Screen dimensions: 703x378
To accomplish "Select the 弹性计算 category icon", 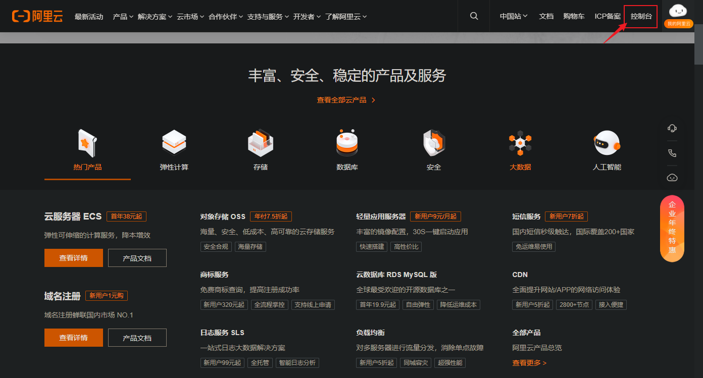I will tap(174, 142).
